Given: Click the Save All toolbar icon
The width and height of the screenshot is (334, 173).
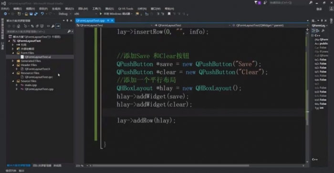Looking at the screenshot, I should 36,14.
